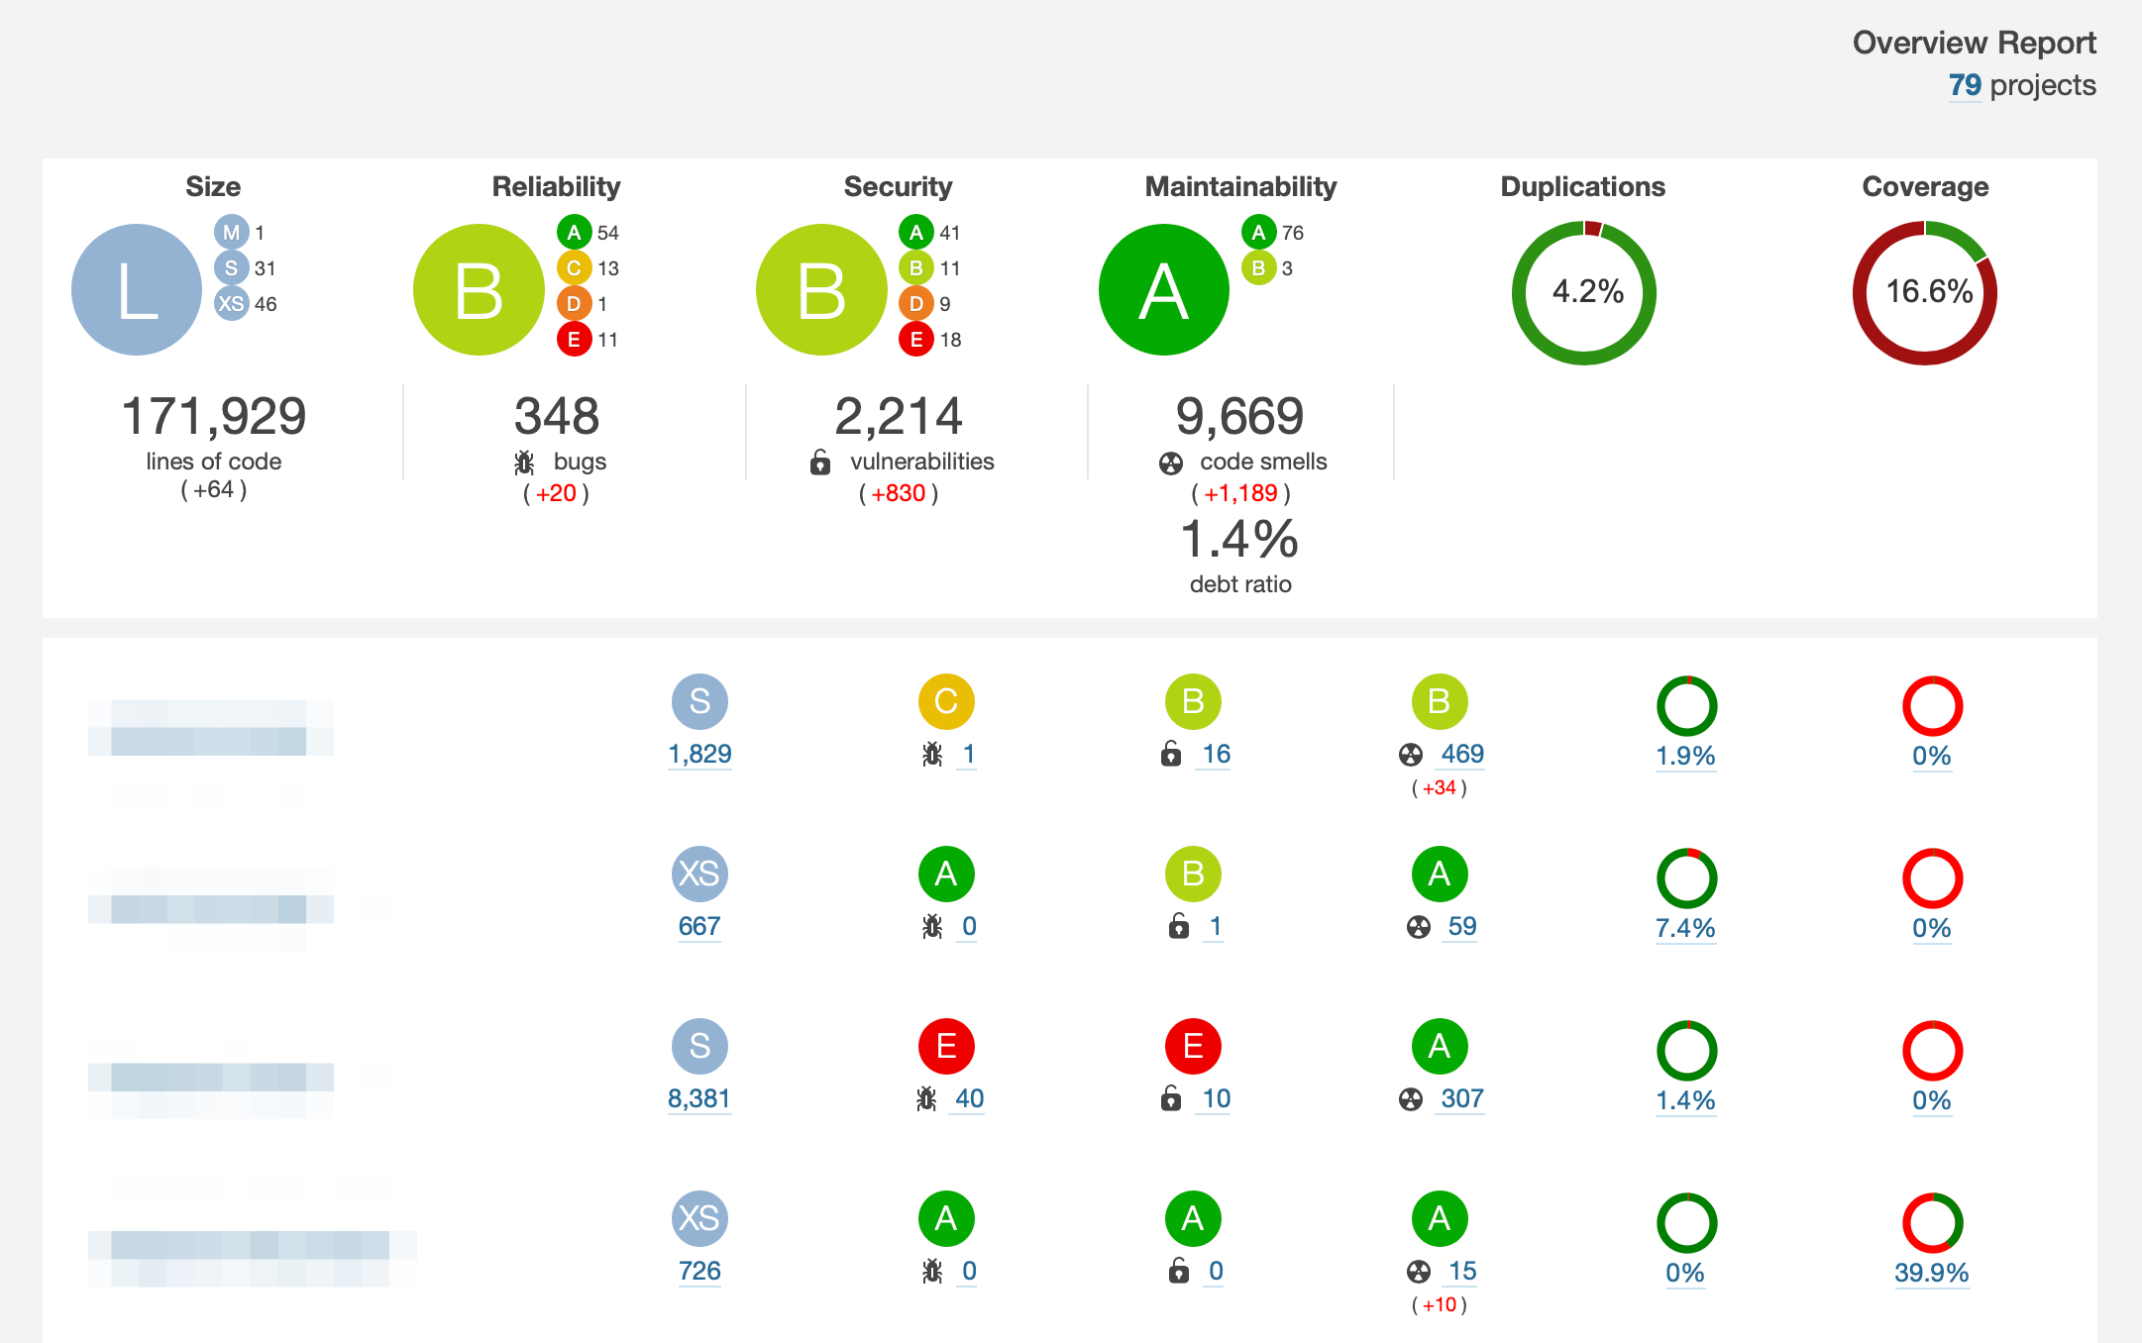This screenshot has height=1343, width=2142.
Task: Open the 10 vulnerabilities link
Action: point(1216,1098)
